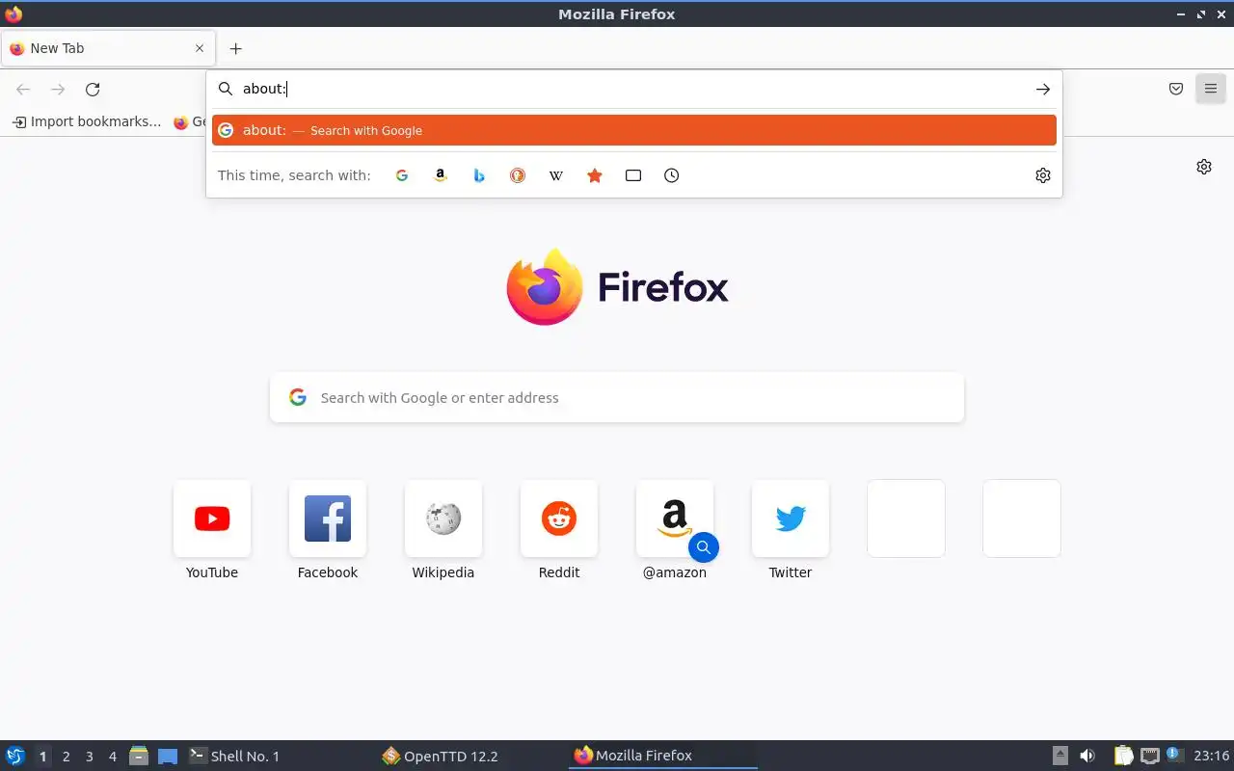Minimize the Firefox window

tap(1181, 14)
